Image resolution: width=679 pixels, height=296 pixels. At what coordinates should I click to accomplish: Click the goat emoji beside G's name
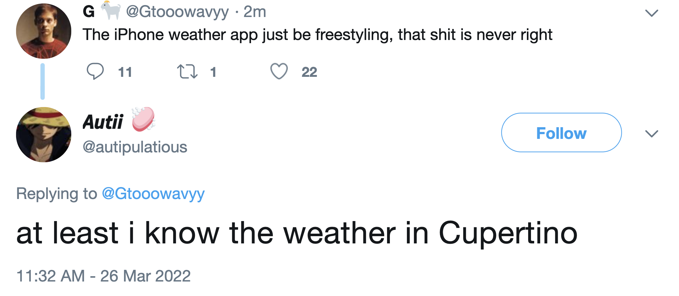111,11
